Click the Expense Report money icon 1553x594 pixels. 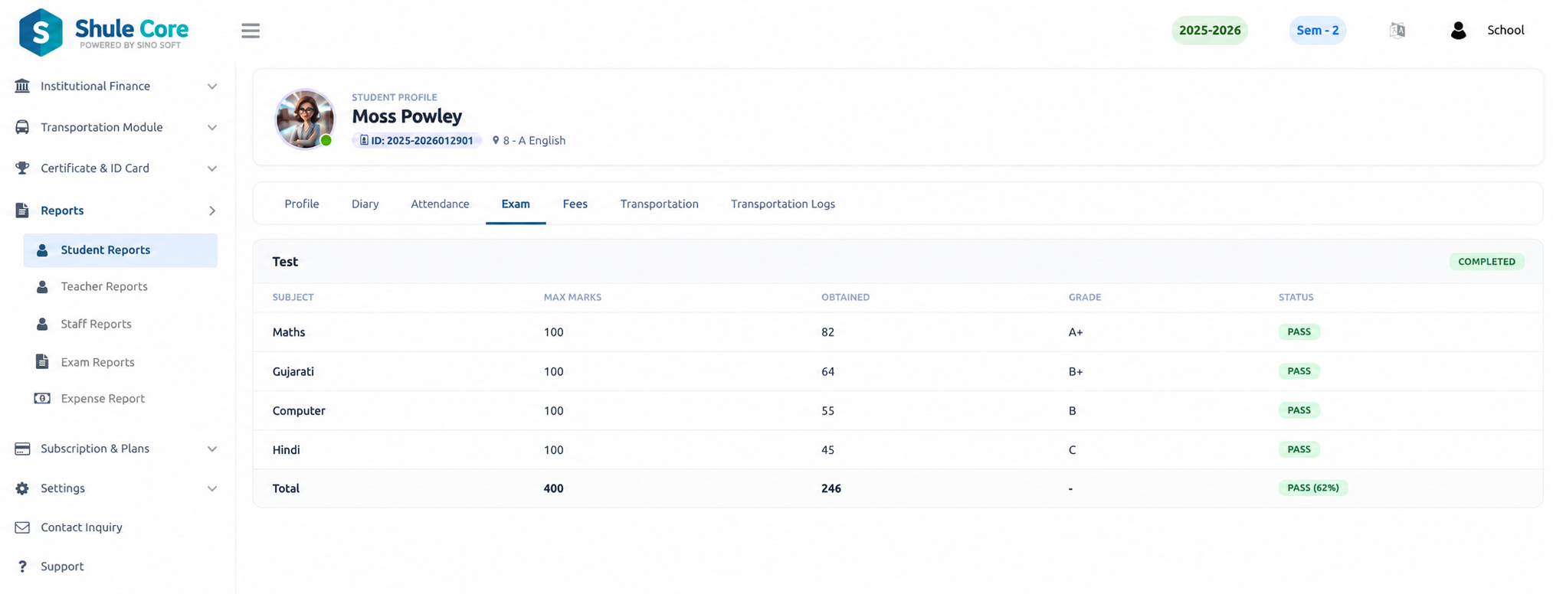(42, 398)
